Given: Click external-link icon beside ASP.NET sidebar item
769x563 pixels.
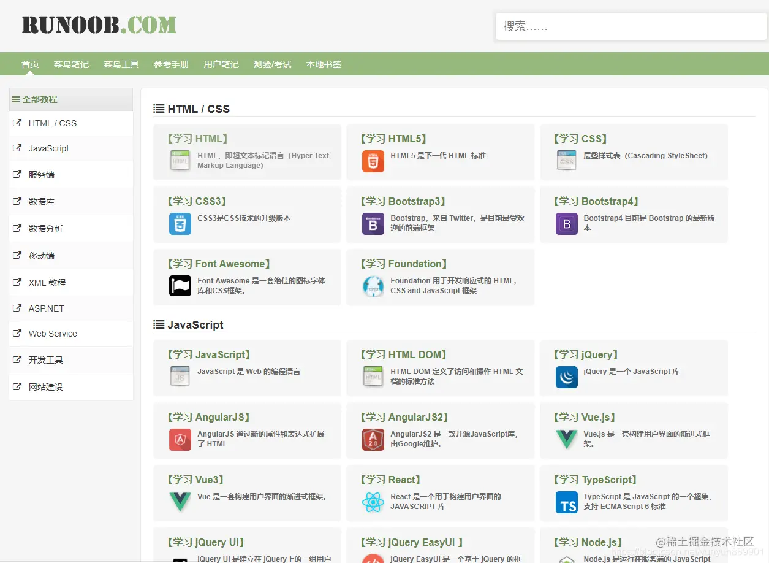Looking at the screenshot, I should (17, 308).
